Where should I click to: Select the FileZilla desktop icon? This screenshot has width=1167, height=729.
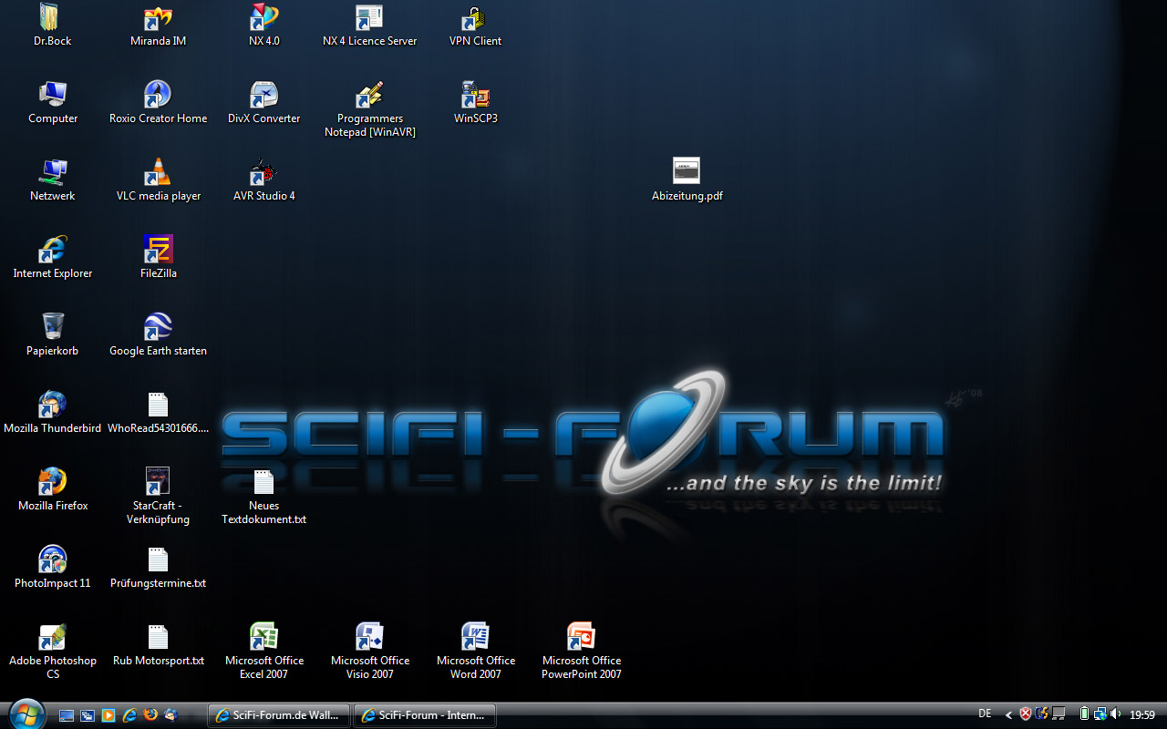point(158,250)
